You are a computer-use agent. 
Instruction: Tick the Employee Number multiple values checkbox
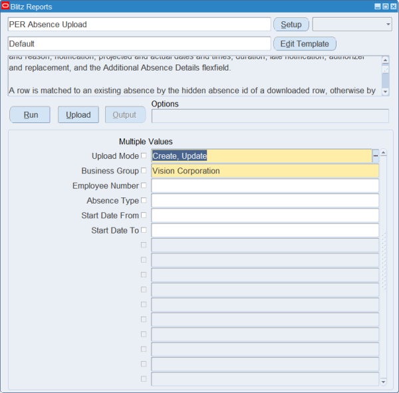[x=144, y=186]
